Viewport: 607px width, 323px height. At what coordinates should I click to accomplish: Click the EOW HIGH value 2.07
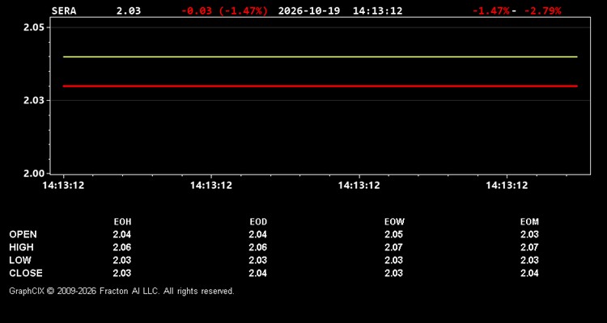click(393, 247)
